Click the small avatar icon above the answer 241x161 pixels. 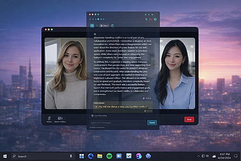point(95,34)
